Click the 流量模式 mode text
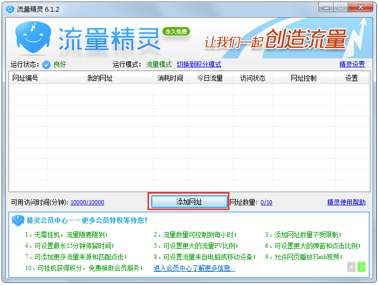 pyautogui.click(x=159, y=64)
